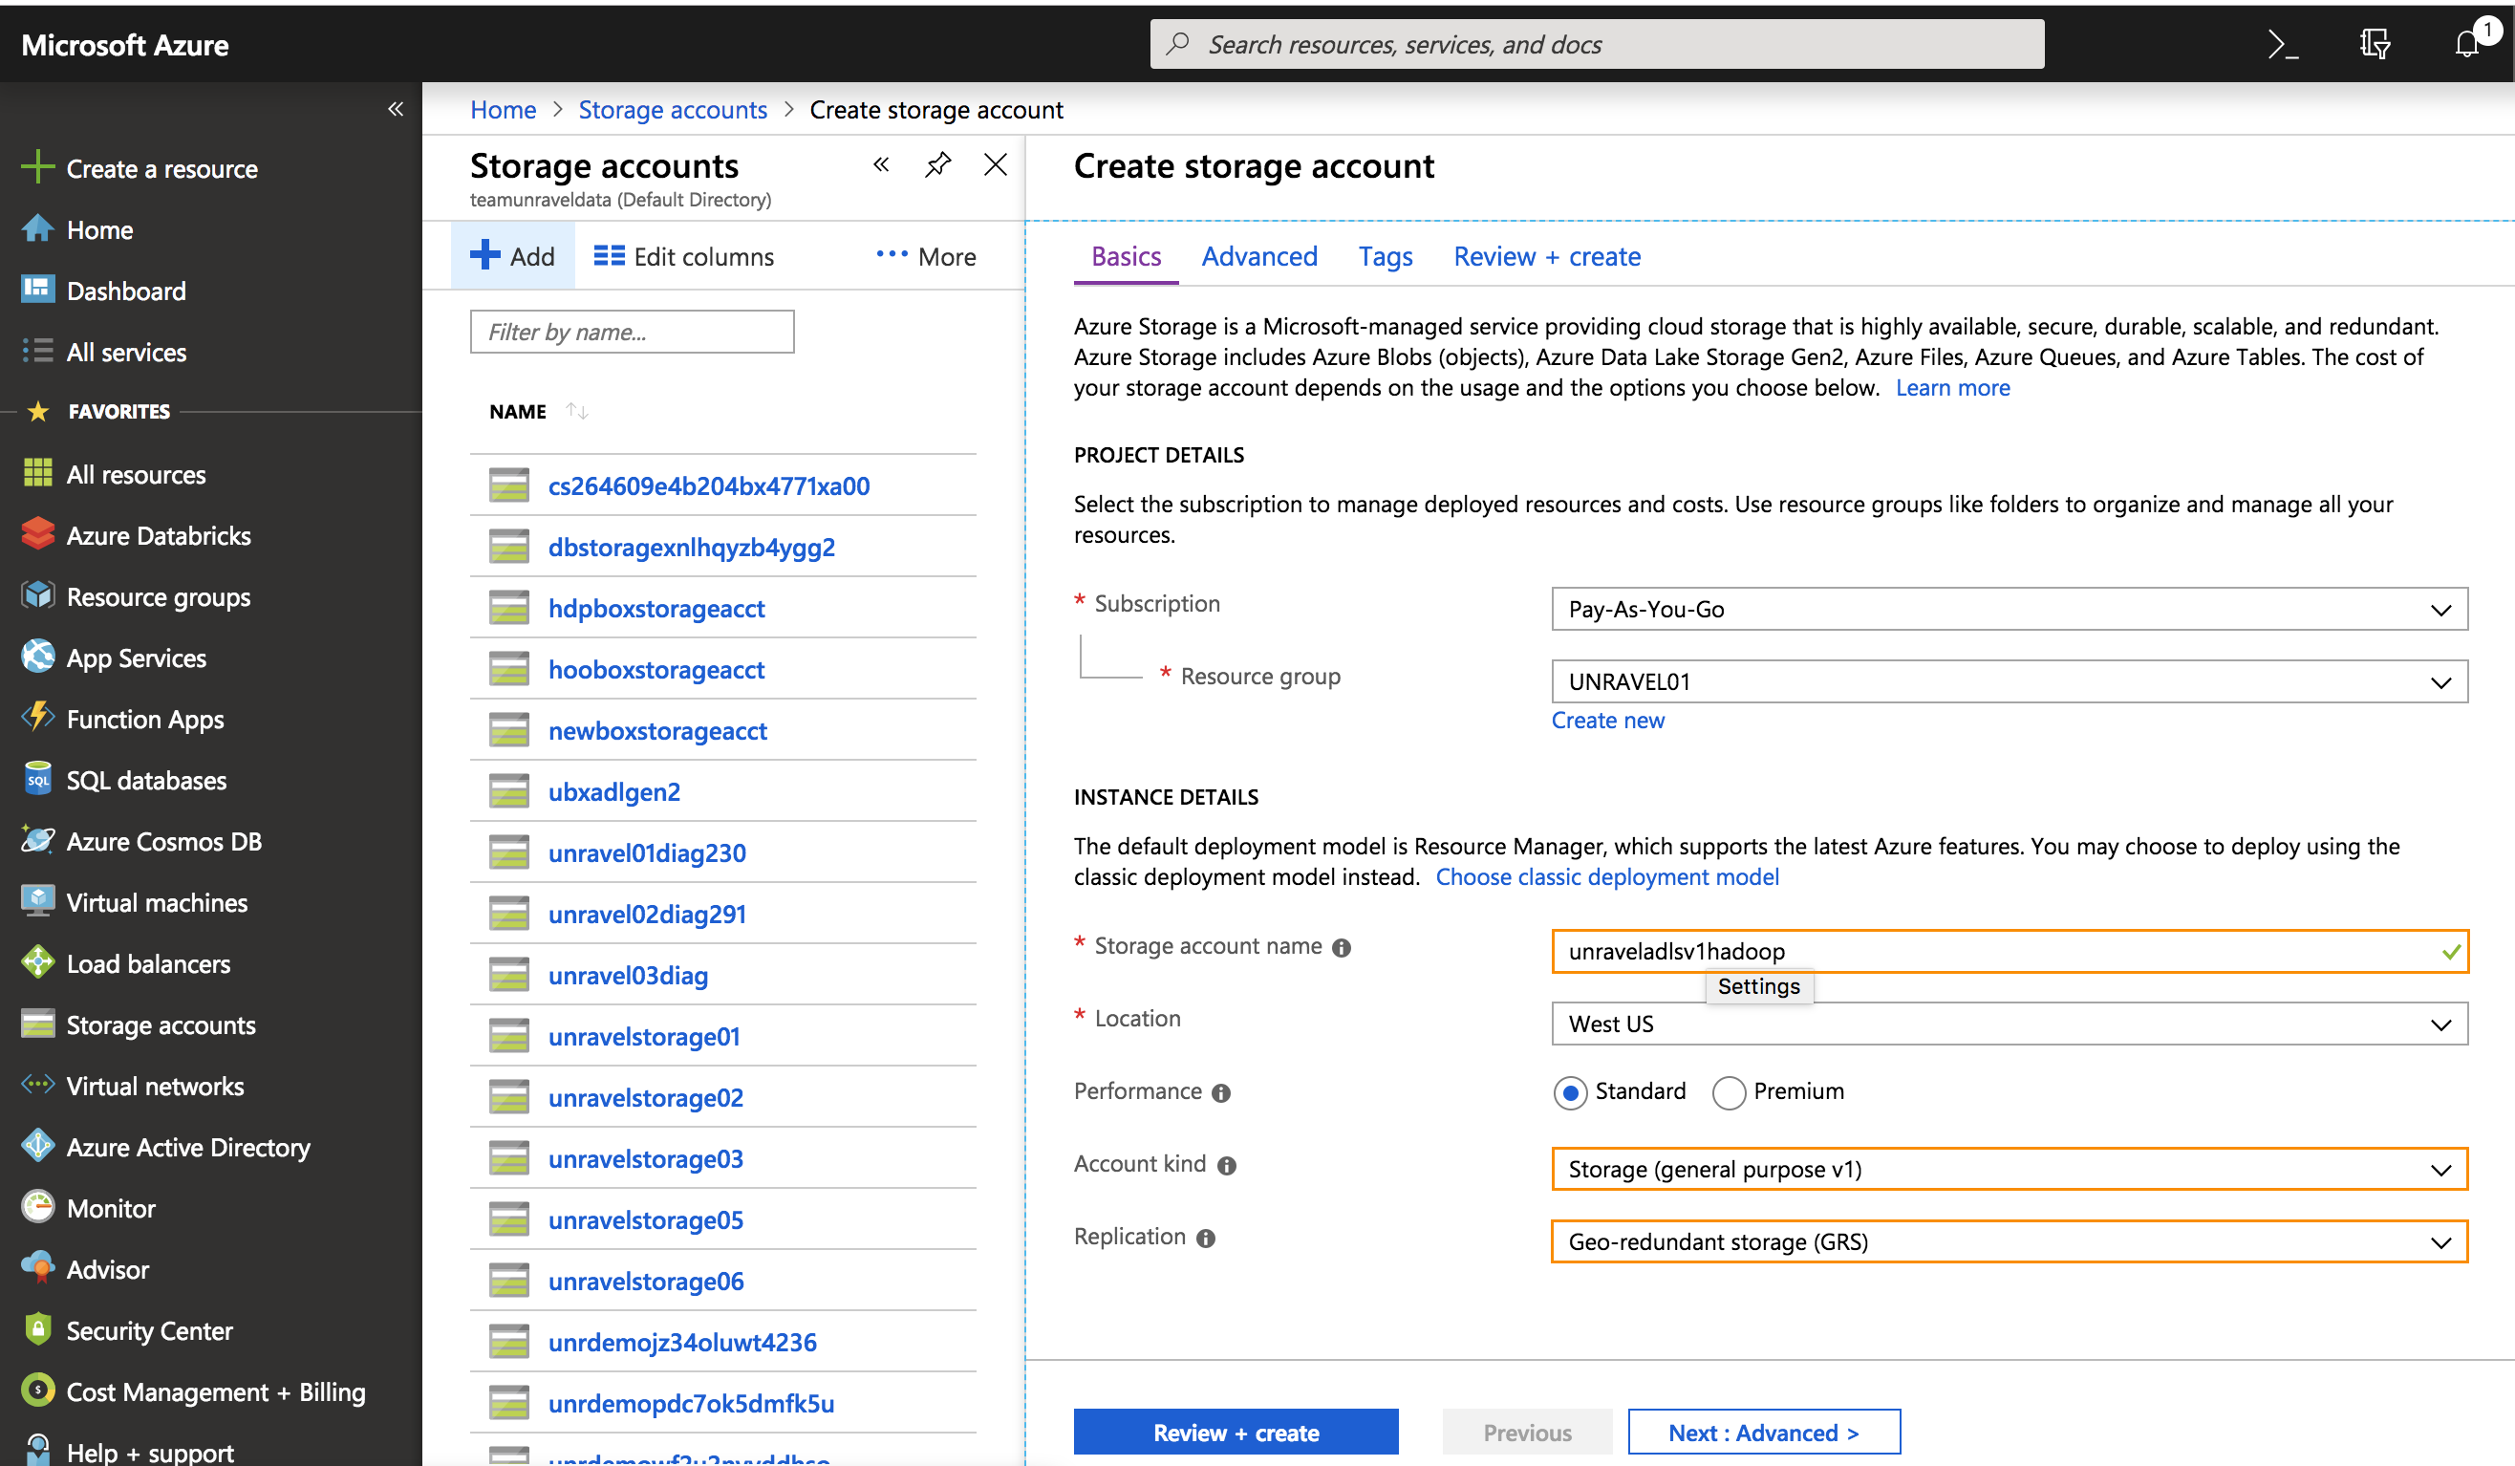Click the Storage account name field
2515x1466 pixels.
(2010, 951)
